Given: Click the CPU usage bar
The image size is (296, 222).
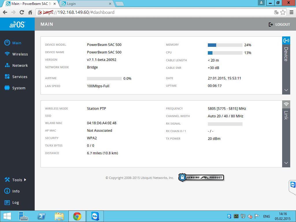Looking at the screenshot, I should pyautogui.click(x=225, y=53).
